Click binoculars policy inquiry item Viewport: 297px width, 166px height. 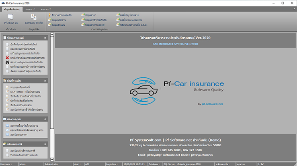coord(24,62)
